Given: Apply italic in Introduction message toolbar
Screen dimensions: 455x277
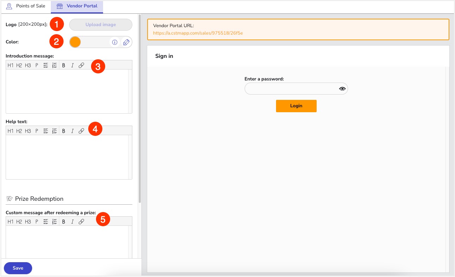Looking at the screenshot, I should [72, 65].
